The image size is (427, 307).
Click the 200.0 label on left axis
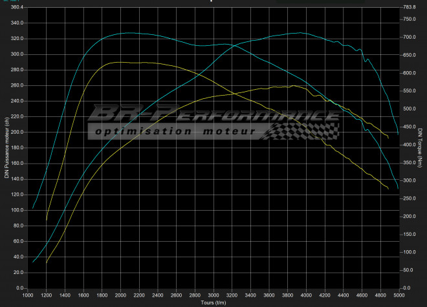(x=14, y=132)
